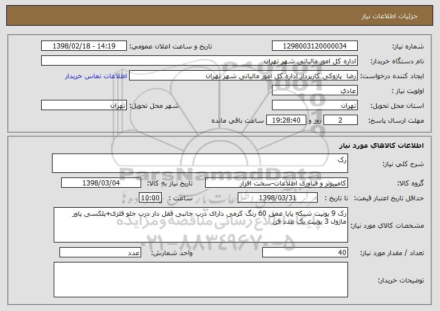This screenshot has width=440, height=311.
Task: Click the text ساعت باقی مانده
Action: (x=237, y=120)
